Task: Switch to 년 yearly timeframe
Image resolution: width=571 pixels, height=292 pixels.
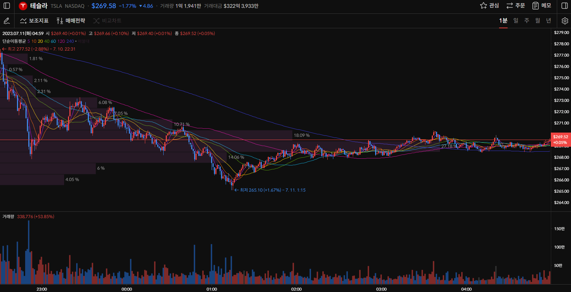Action: coord(549,21)
